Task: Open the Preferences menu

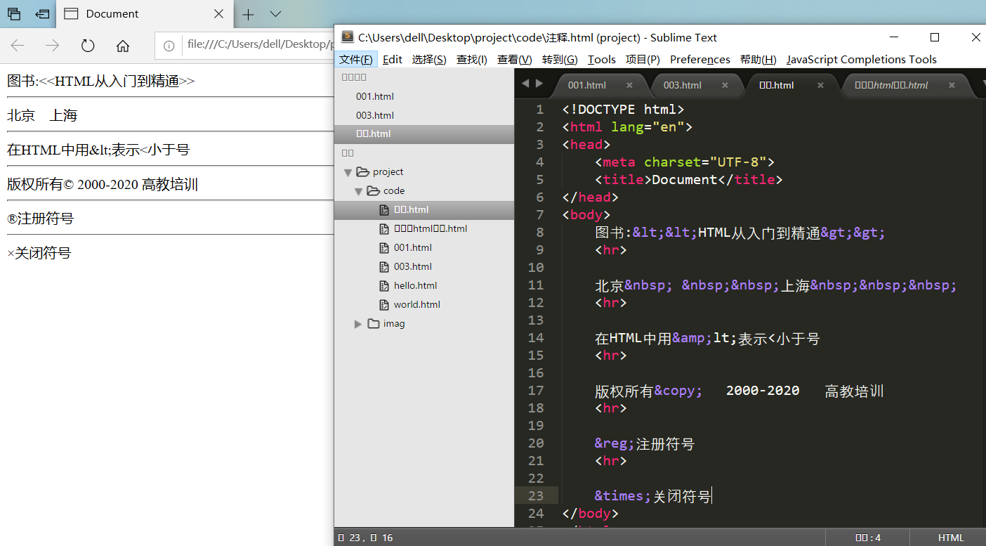Action: pos(700,59)
